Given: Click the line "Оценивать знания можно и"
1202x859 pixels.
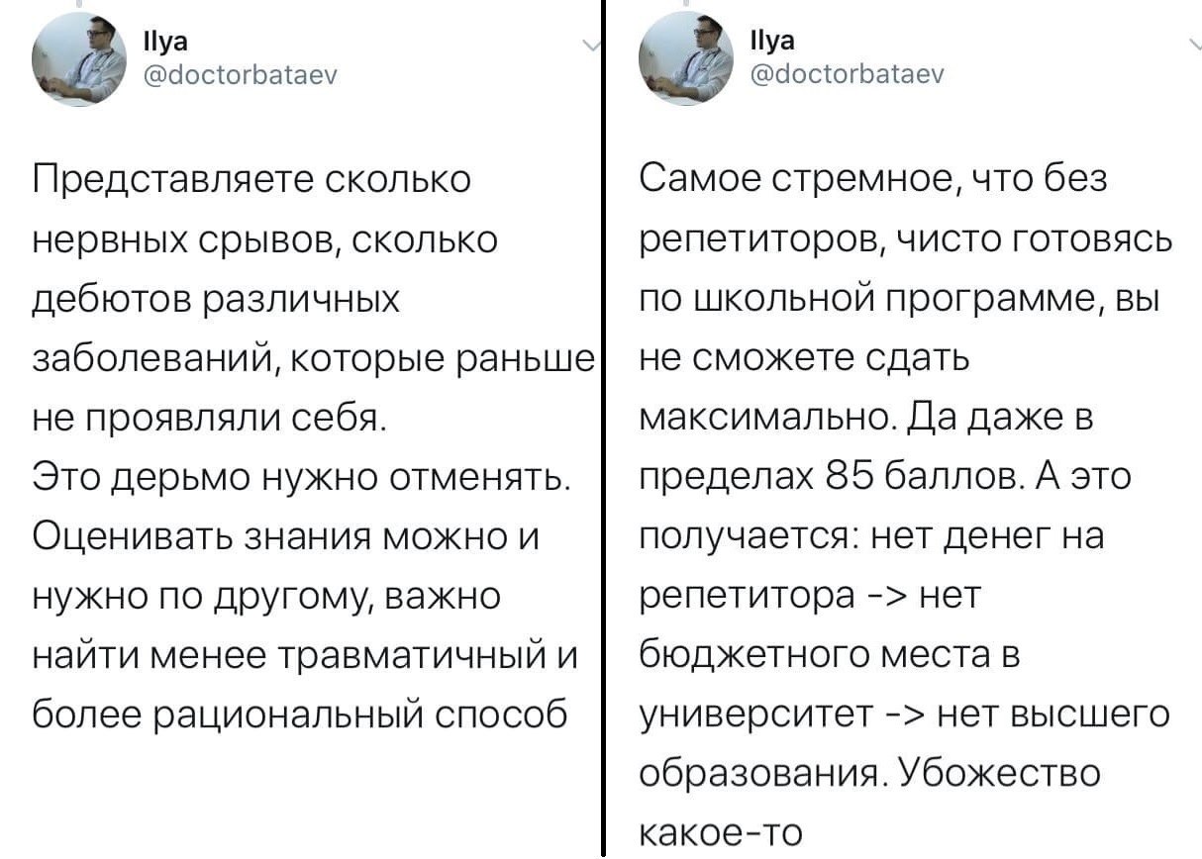Looking at the screenshot, I should [x=285, y=537].
